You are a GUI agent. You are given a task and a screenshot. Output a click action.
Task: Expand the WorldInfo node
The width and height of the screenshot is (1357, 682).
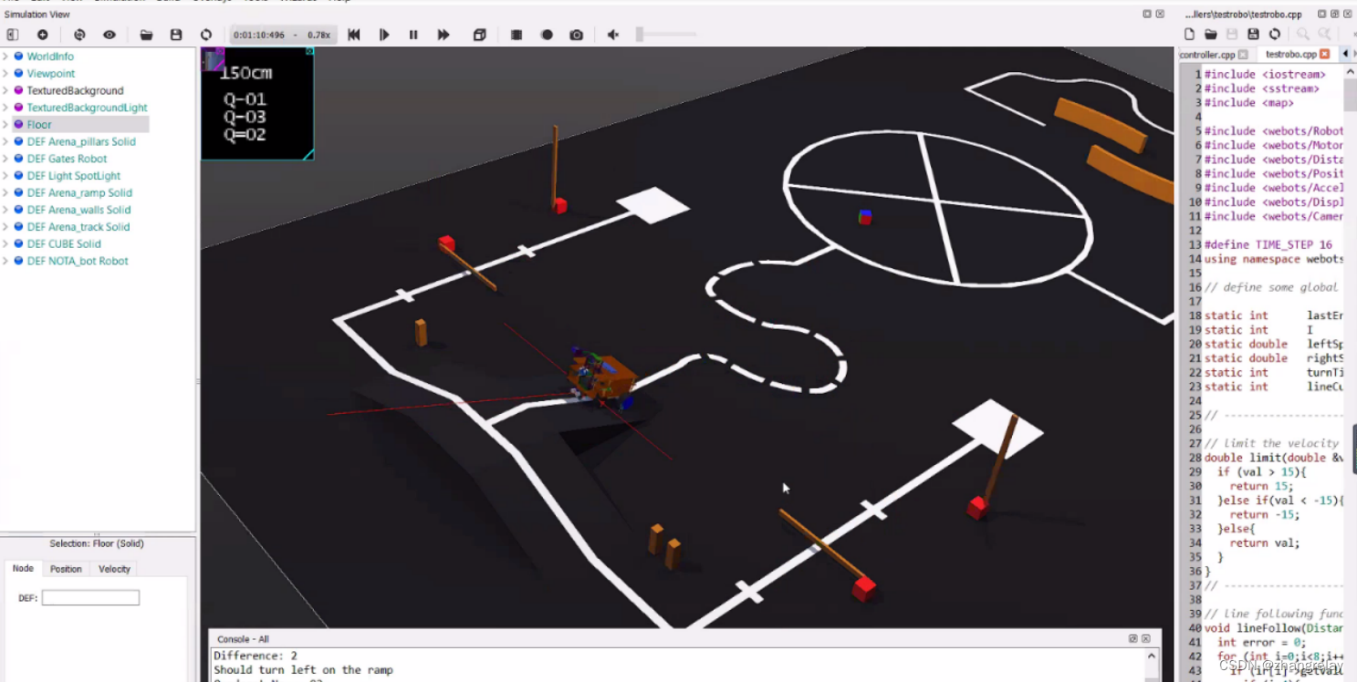[5, 57]
